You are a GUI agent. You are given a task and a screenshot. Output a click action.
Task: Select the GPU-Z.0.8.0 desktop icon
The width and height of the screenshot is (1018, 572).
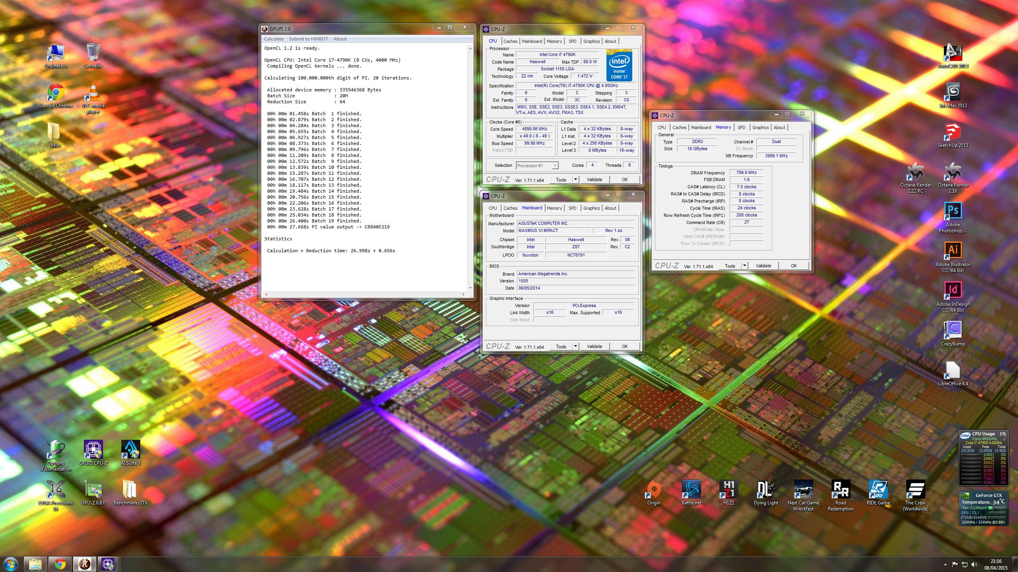tap(93, 493)
